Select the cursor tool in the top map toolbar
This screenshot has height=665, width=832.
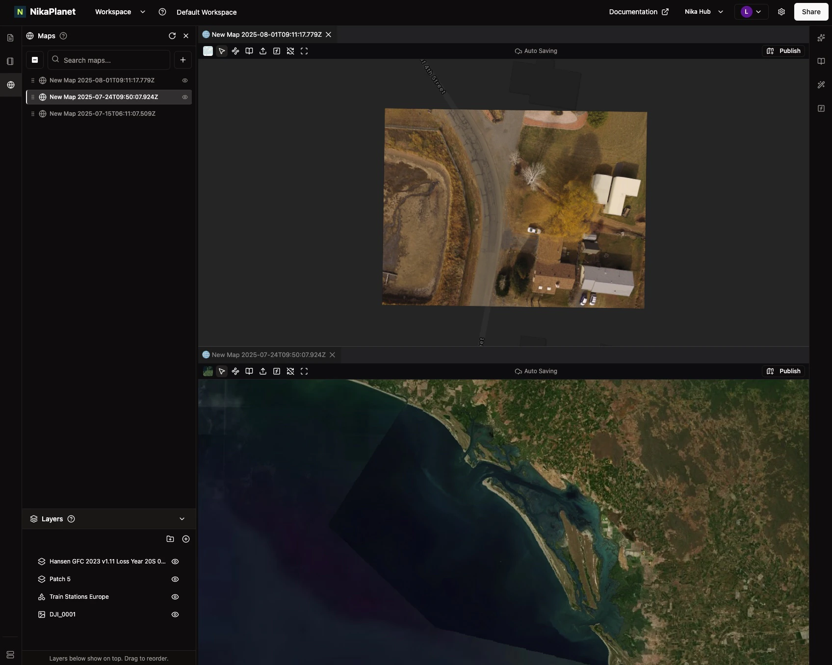click(x=222, y=51)
